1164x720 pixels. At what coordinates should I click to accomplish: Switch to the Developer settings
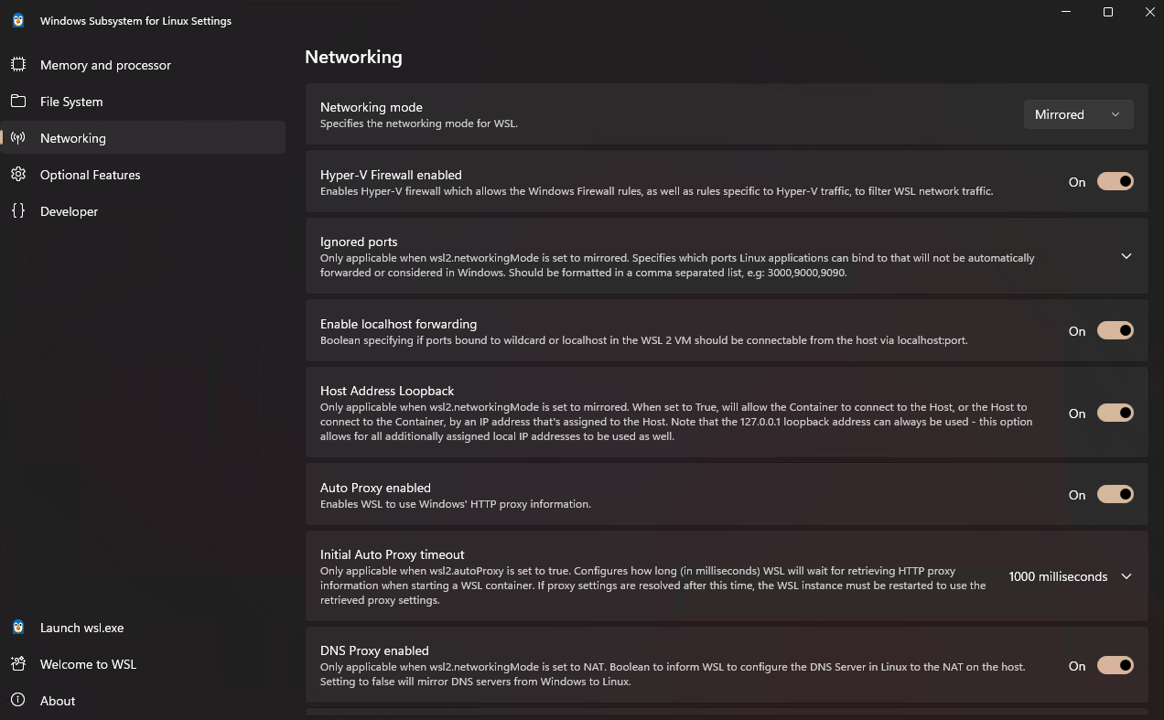point(143,211)
